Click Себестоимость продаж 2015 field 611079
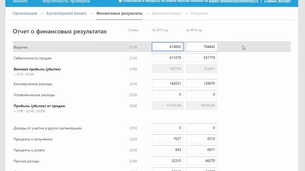The width and height of the screenshot is (305, 171). point(168,58)
